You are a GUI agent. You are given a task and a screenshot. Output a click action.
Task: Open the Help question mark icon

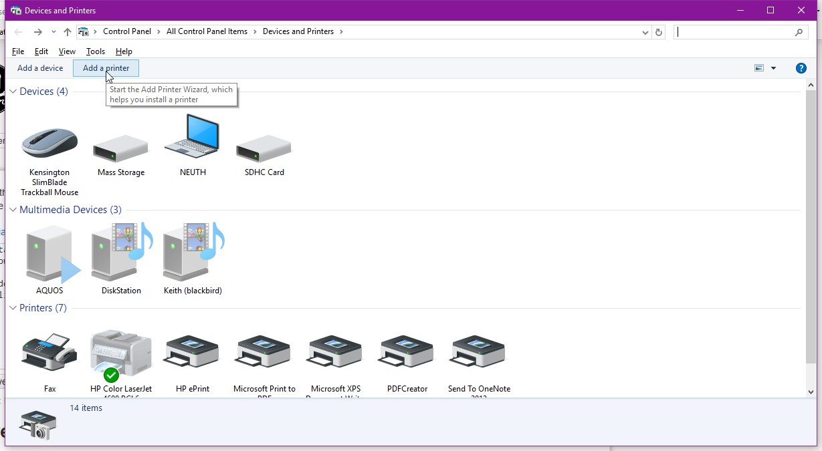point(801,68)
